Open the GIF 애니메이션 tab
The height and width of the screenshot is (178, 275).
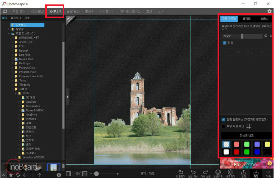coord(130,11)
